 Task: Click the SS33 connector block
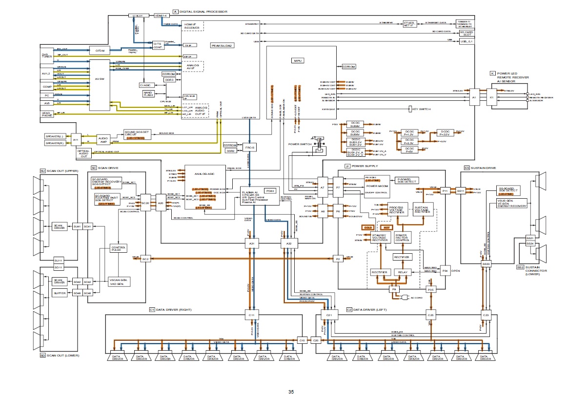(x=486, y=263)
